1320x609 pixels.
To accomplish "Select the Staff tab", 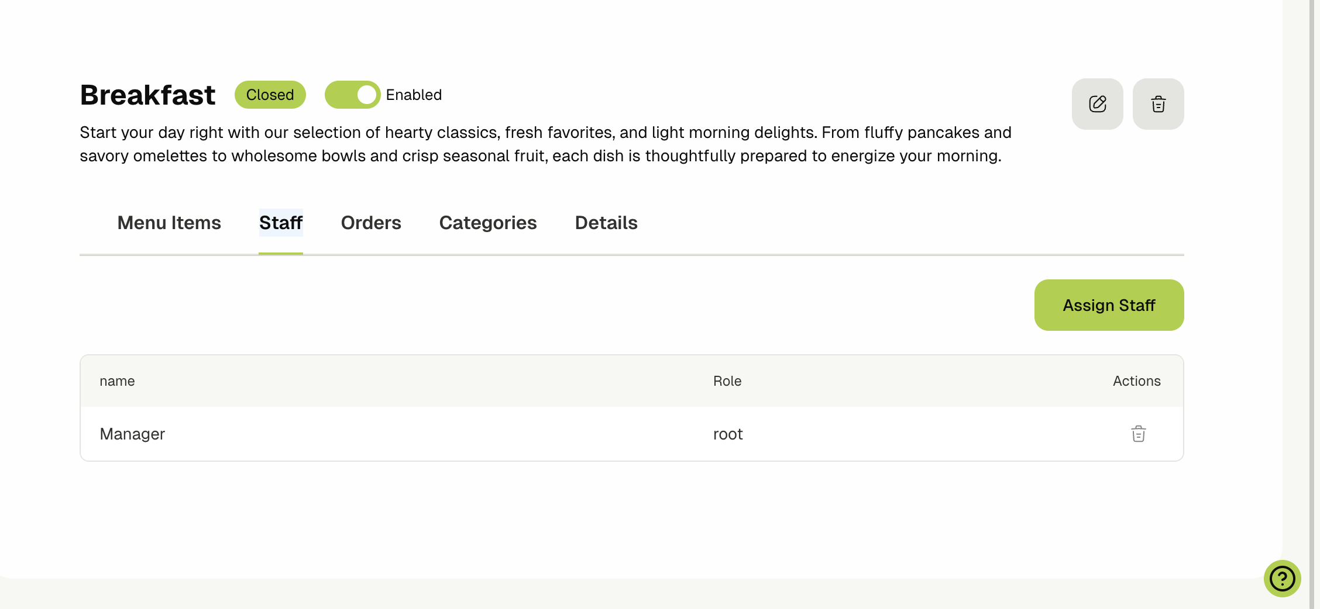I will point(281,223).
